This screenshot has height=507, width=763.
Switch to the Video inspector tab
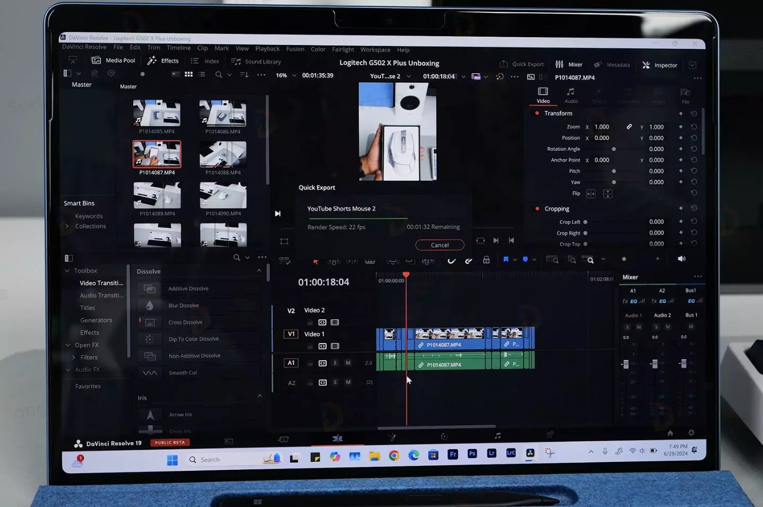pos(543,95)
